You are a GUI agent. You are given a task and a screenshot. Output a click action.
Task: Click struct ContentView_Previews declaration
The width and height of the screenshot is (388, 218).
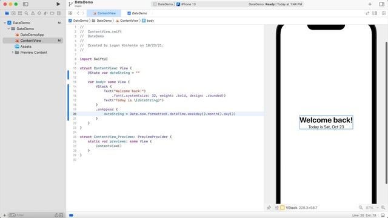[x=125, y=137]
